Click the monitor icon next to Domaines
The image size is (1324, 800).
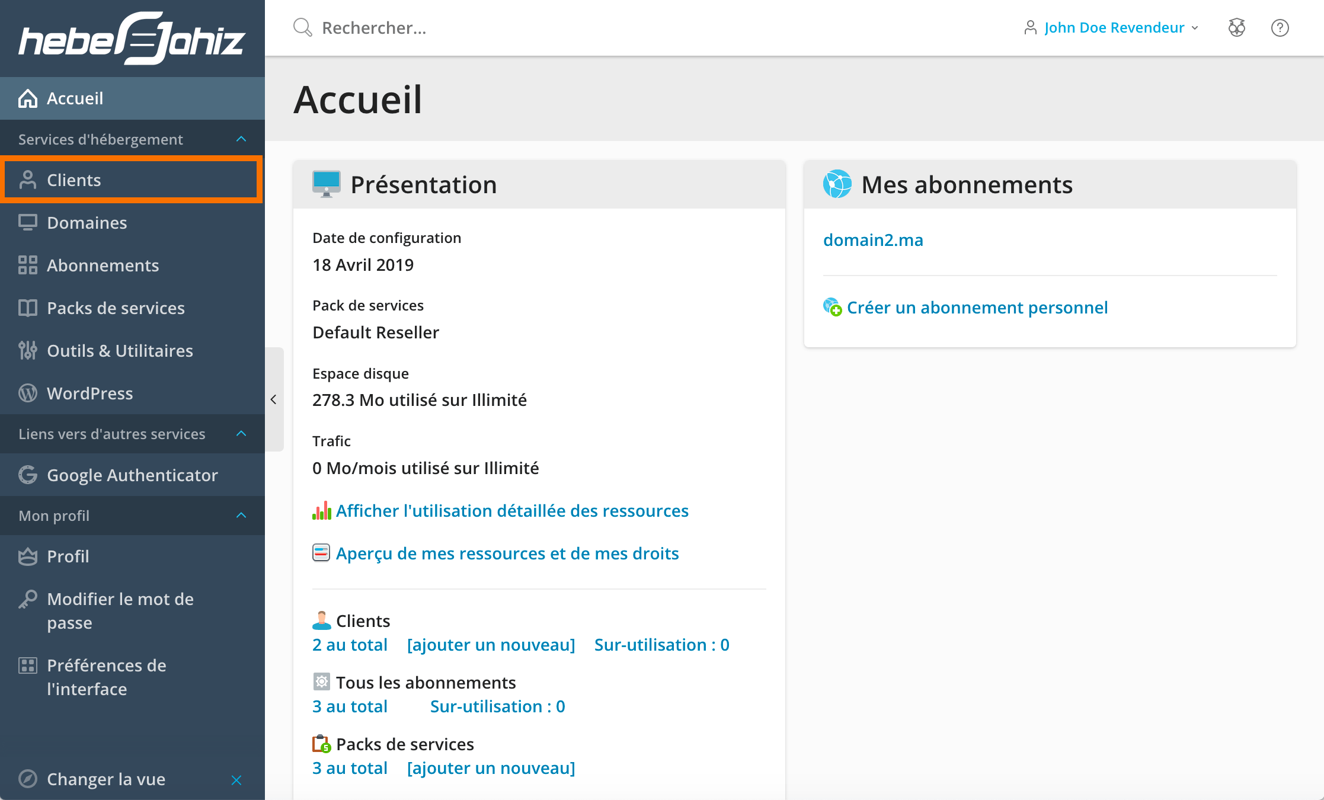28,223
